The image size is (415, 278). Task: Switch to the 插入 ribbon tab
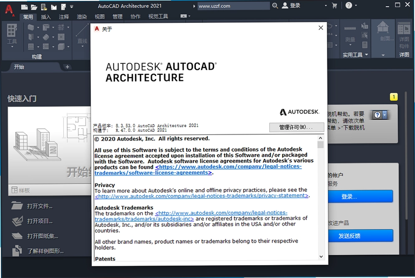click(46, 17)
